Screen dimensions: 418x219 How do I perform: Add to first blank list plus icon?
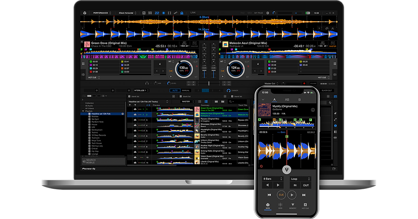click(174, 97)
